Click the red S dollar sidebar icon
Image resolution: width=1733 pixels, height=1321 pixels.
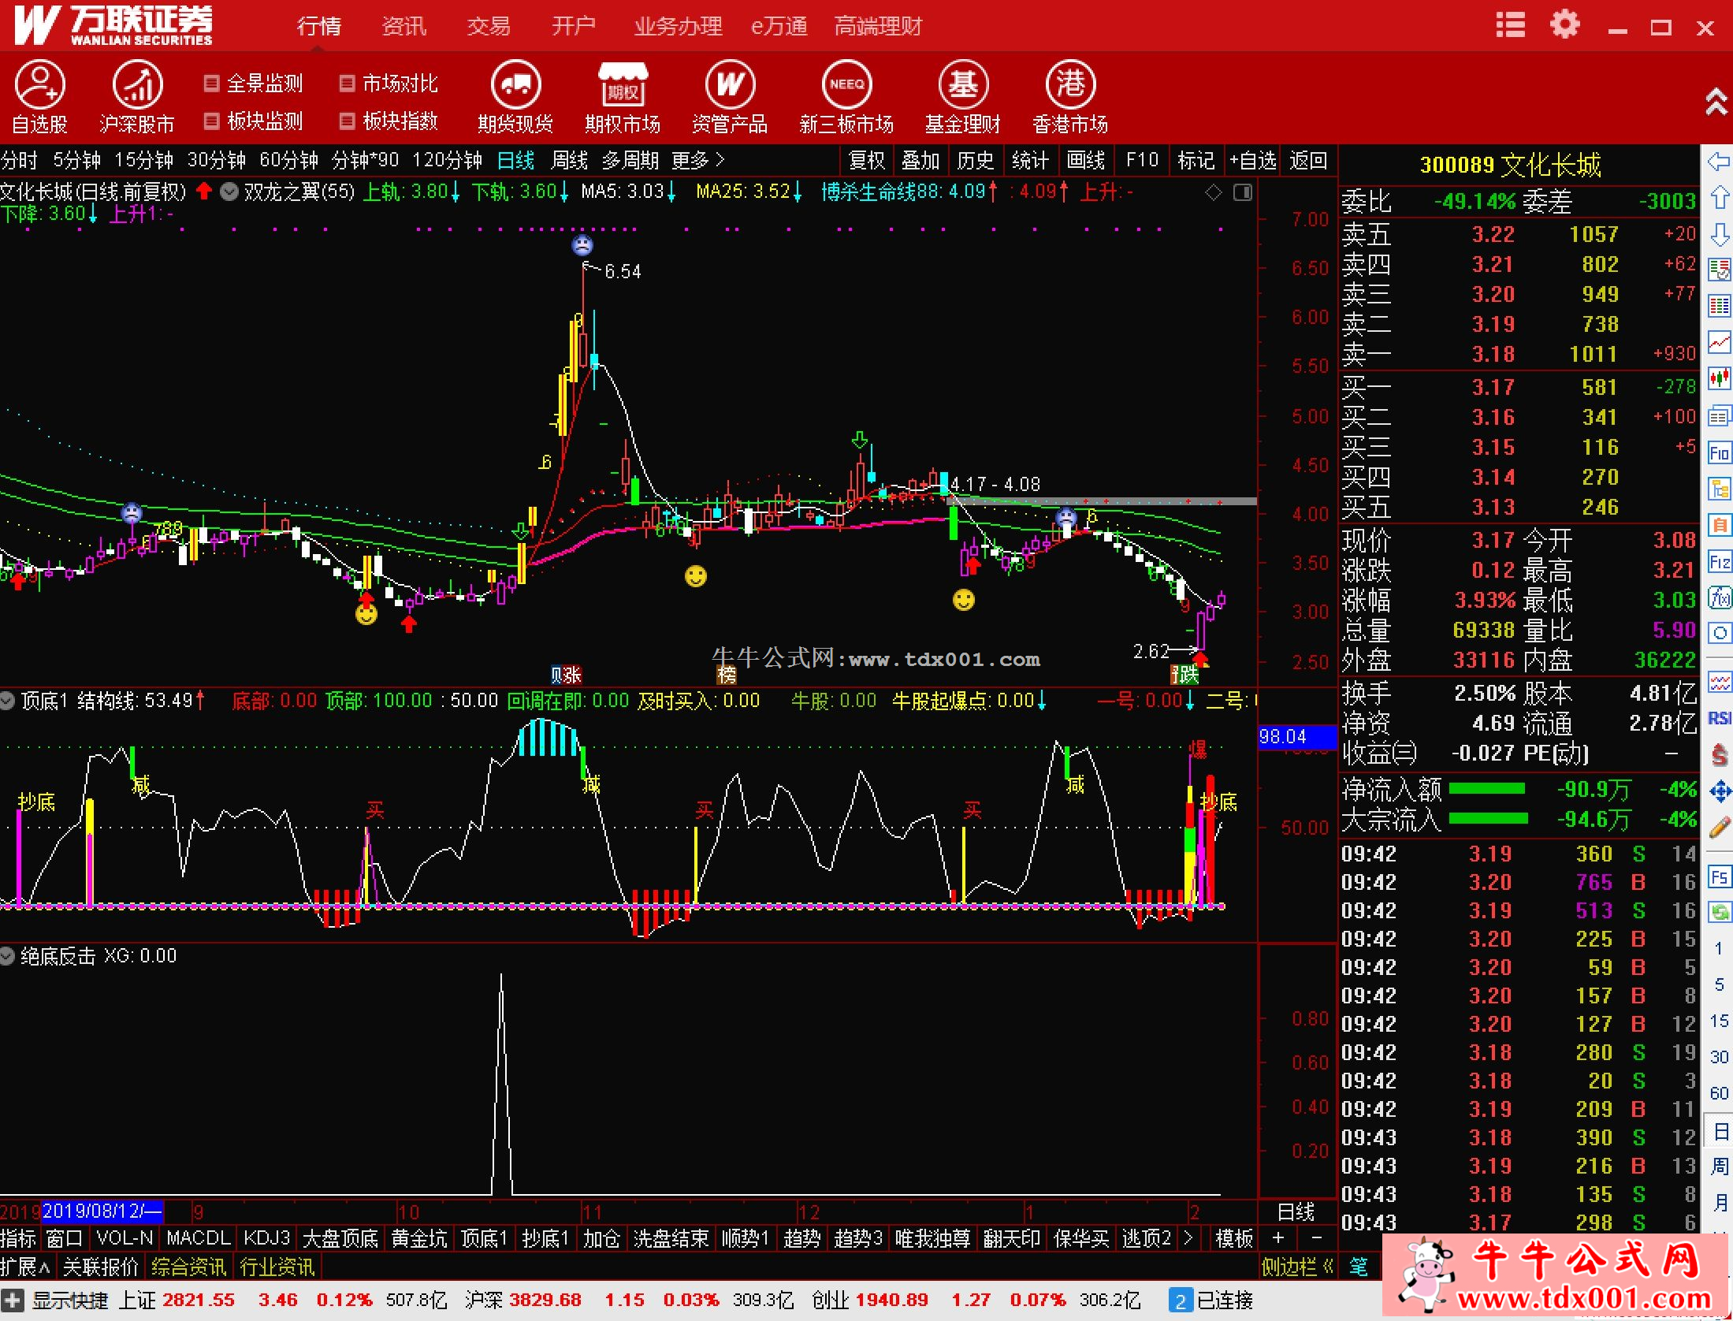pyautogui.click(x=1719, y=755)
